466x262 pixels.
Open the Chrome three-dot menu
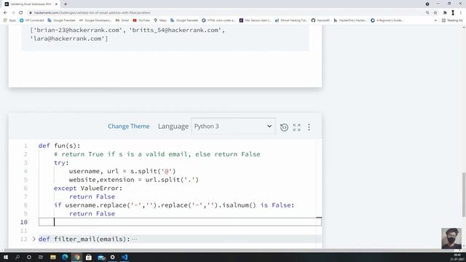tap(461, 13)
